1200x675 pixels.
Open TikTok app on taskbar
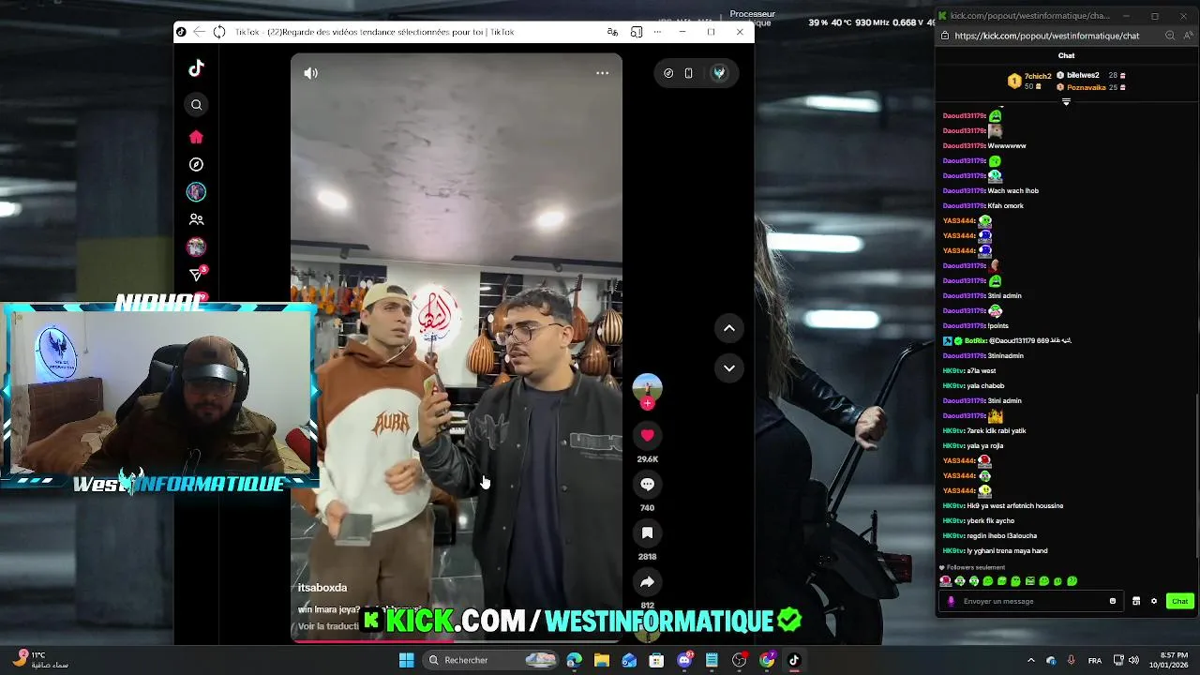pos(794,660)
